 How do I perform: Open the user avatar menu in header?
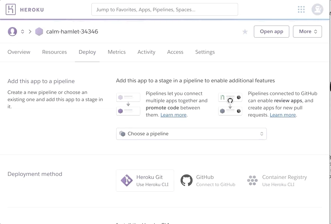click(x=317, y=9)
